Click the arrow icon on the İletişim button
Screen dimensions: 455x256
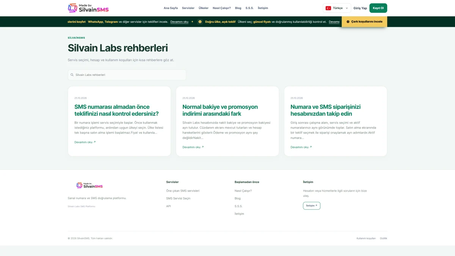(x=316, y=206)
